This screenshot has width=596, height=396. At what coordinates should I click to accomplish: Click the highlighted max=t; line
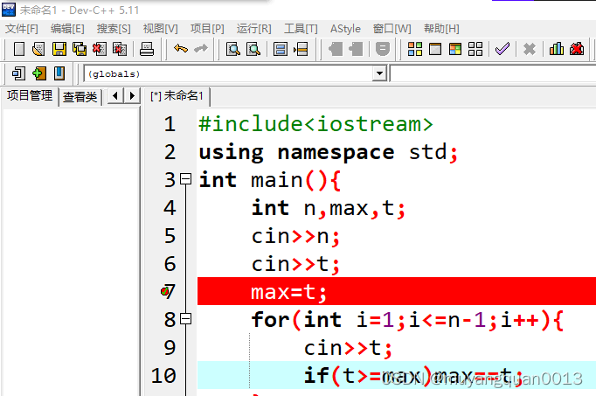coord(397,291)
